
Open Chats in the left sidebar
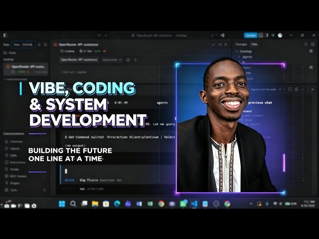point(10,53)
